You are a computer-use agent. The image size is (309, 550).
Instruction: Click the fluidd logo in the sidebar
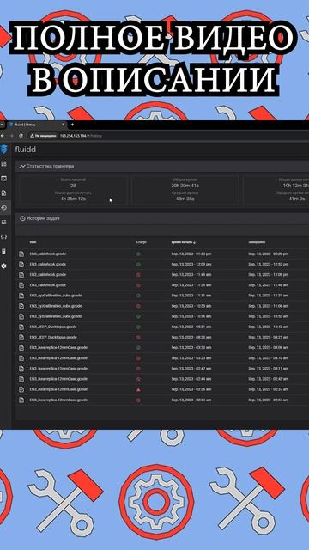(x=3, y=149)
